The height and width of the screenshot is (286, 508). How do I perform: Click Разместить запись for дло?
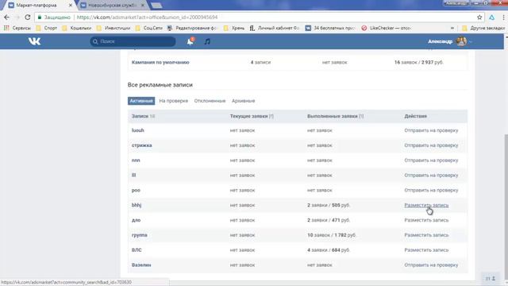[x=426, y=220]
